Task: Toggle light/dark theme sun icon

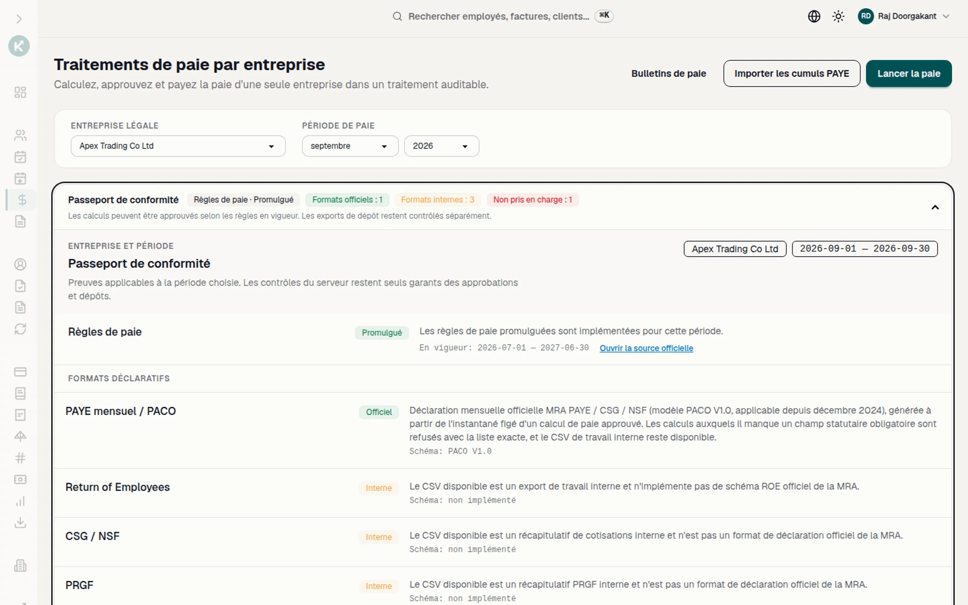Action: click(x=838, y=16)
